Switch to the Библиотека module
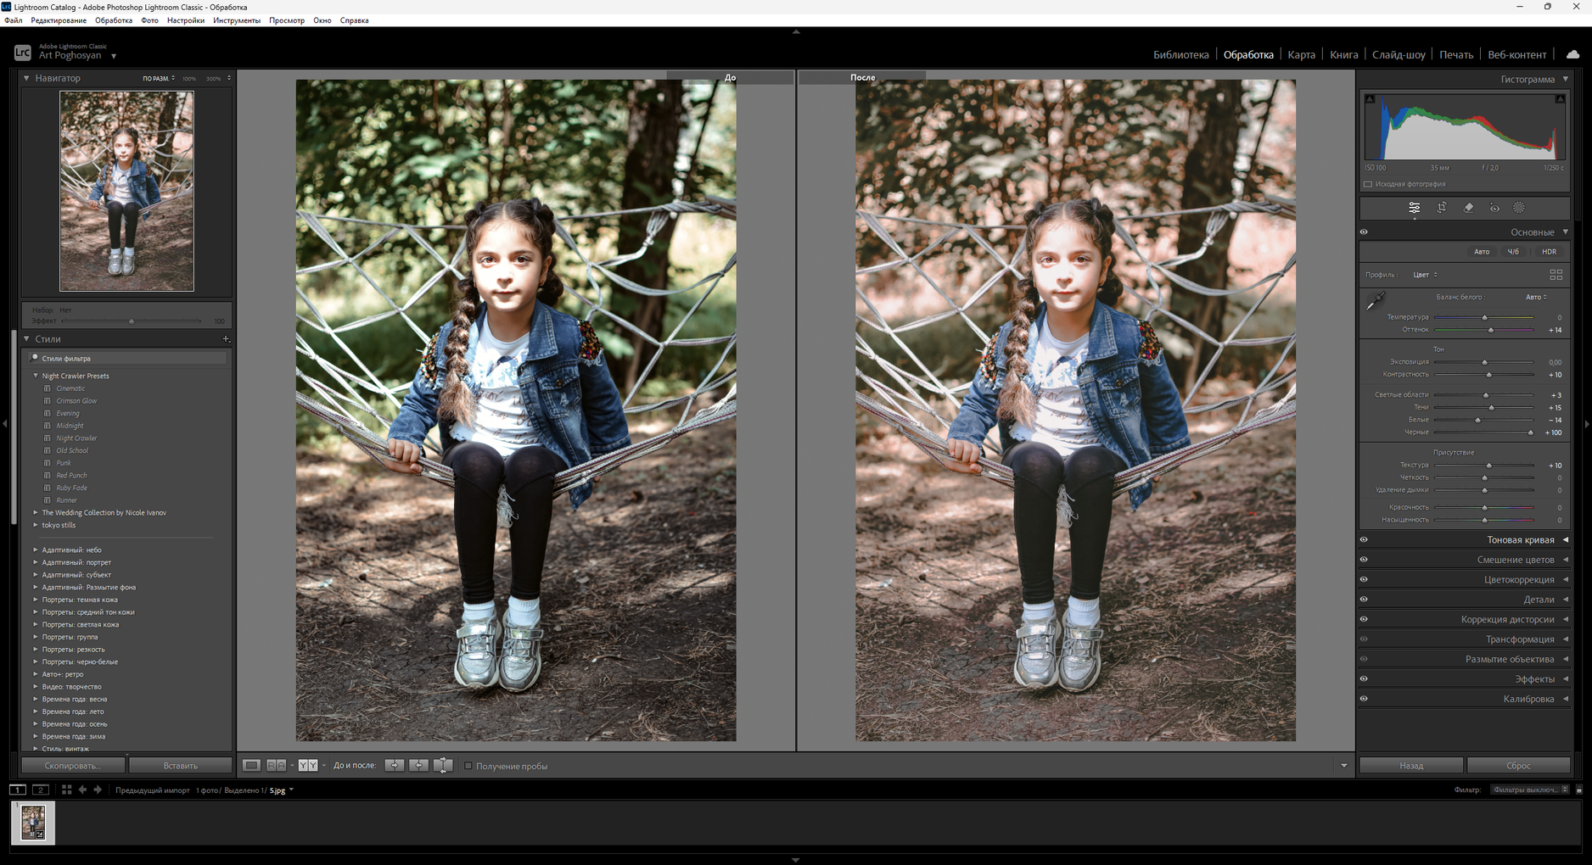Viewport: 1592px width, 865px height. [x=1180, y=54]
